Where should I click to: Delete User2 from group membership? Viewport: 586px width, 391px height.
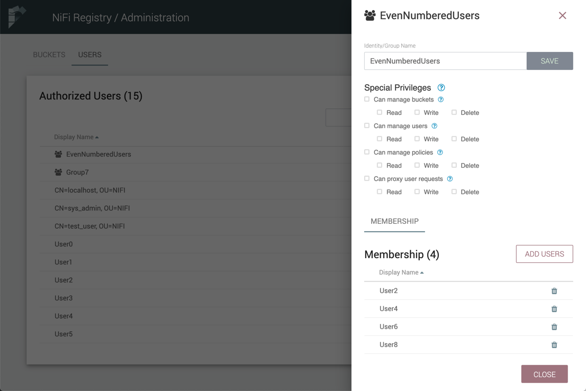[x=554, y=291]
